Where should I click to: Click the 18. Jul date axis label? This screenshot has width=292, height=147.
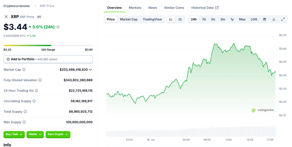point(151,140)
